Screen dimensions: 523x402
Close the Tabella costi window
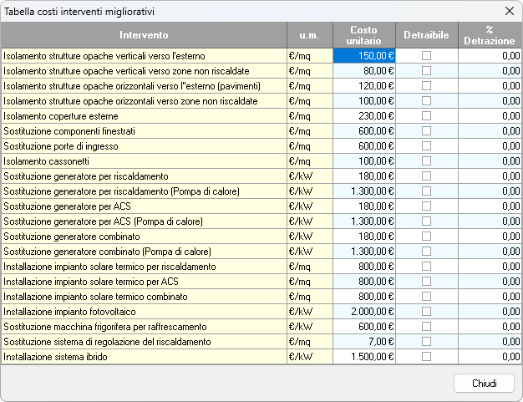point(509,12)
